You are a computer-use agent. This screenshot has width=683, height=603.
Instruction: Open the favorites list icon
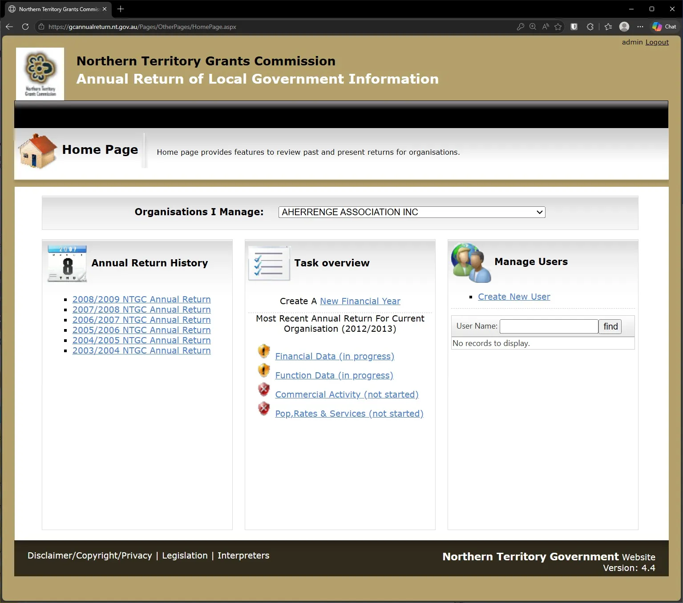608,27
